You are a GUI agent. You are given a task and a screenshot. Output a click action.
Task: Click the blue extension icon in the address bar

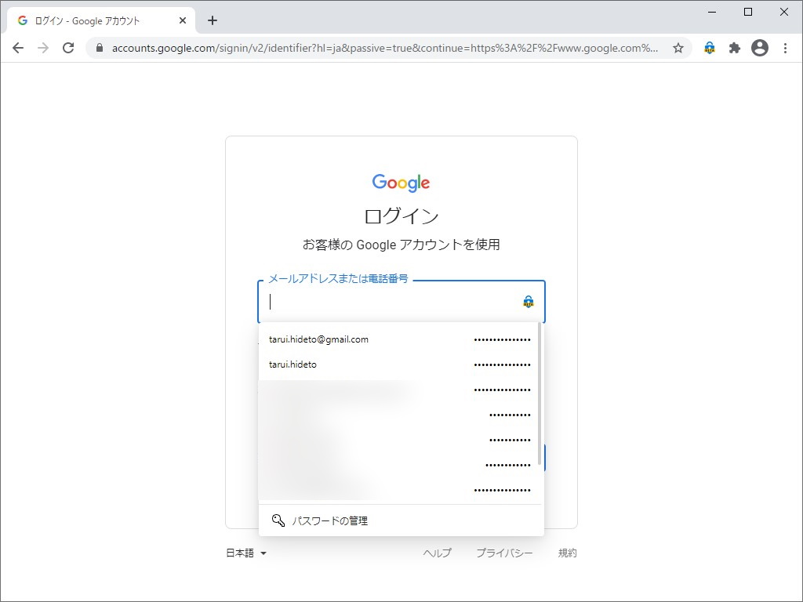tap(709, 48)
